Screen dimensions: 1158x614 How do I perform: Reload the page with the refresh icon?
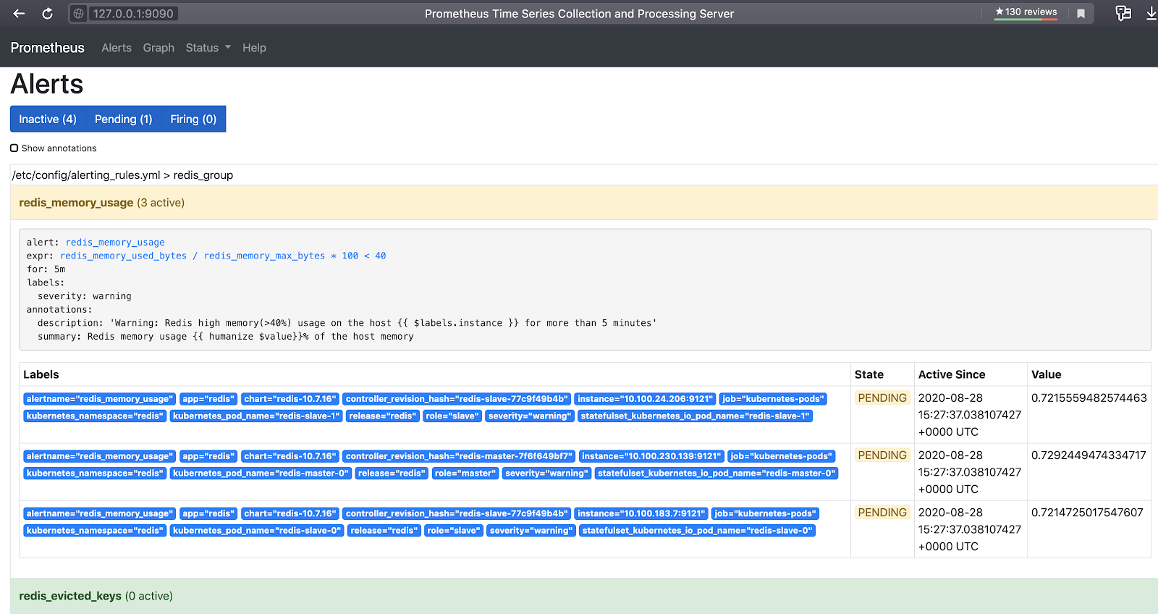tap(47, 14)
